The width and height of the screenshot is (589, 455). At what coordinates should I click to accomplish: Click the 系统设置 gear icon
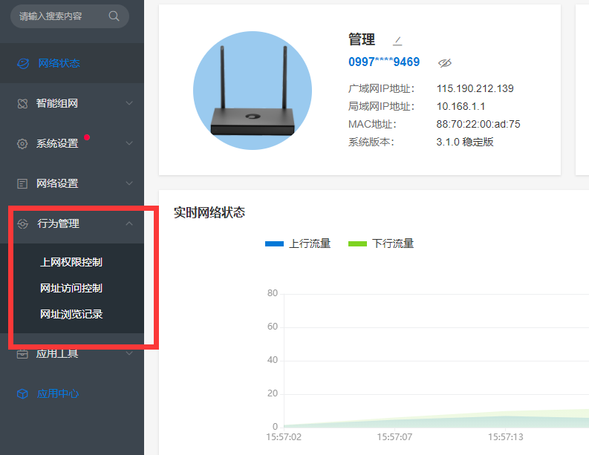[x=22, y=143]
